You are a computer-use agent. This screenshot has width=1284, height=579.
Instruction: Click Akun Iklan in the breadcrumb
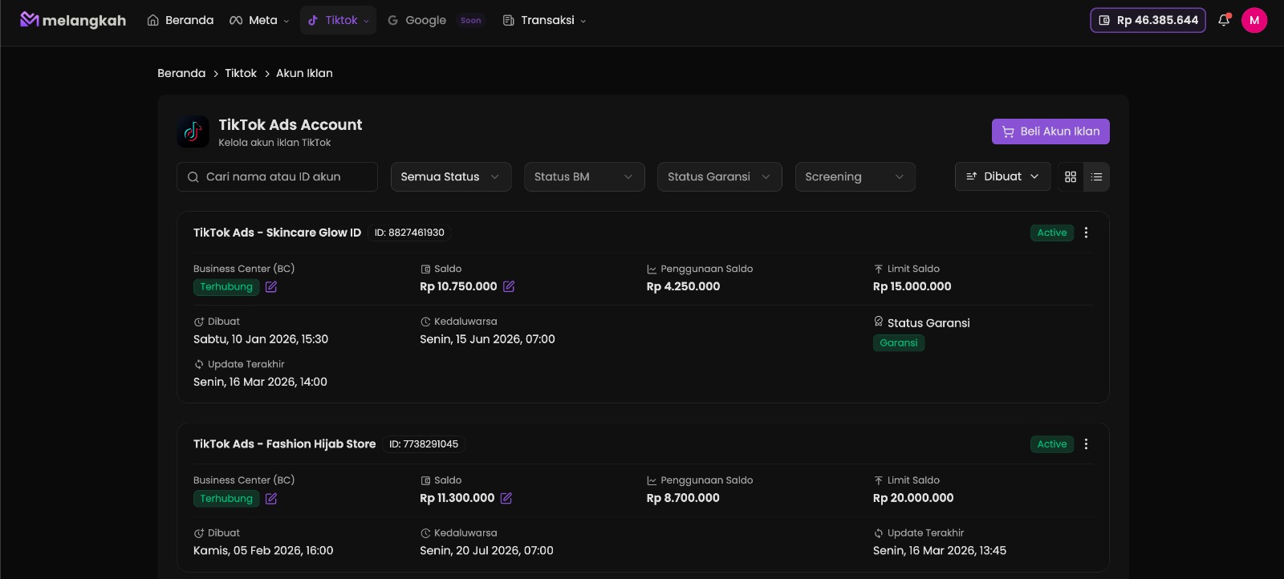click(304, 73)
